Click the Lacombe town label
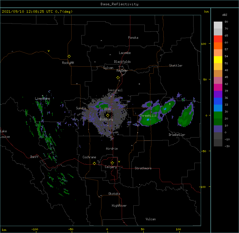 (125, 53)
